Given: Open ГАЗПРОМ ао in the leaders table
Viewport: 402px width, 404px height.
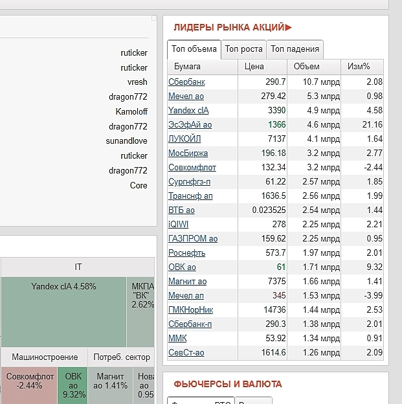Looking at the screenshot, I should 192,238.
